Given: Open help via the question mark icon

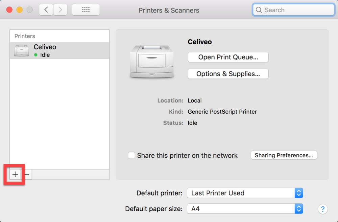Looking at the screenshot, I should coord(323,209).
